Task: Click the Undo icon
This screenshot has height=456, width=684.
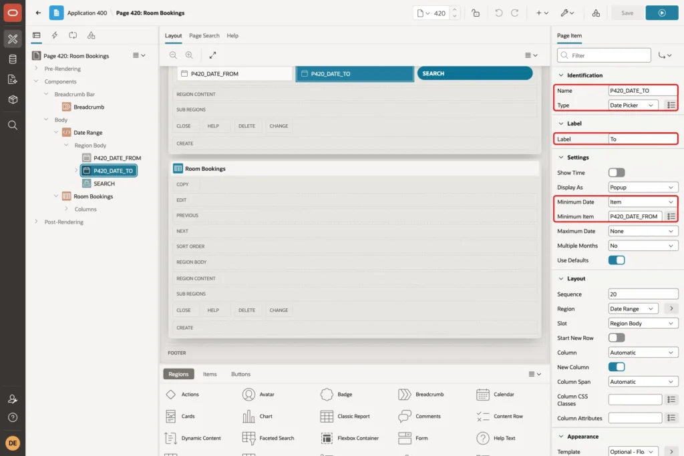Action: click(x=498, y=13)
